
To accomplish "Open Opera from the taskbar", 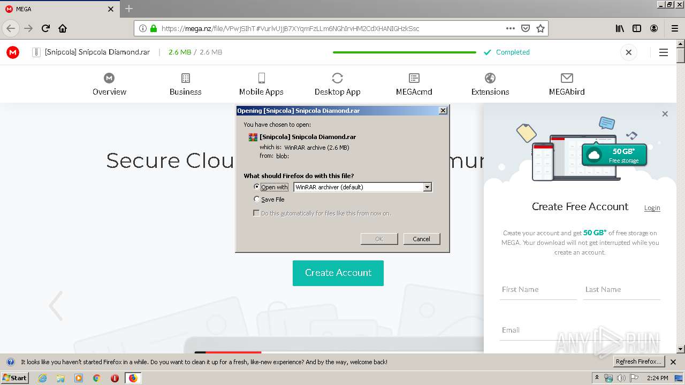I will (x=115, y=378).
